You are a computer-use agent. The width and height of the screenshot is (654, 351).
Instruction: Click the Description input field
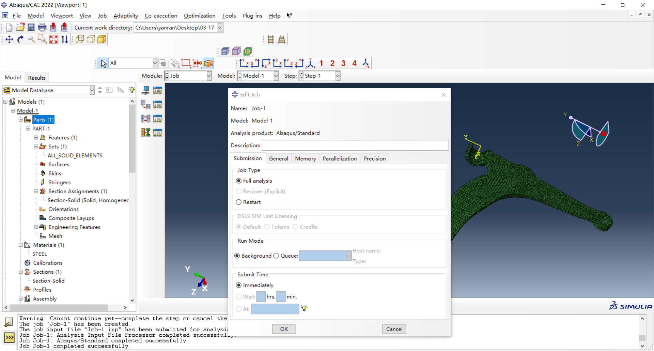click(x=355, y=146)
